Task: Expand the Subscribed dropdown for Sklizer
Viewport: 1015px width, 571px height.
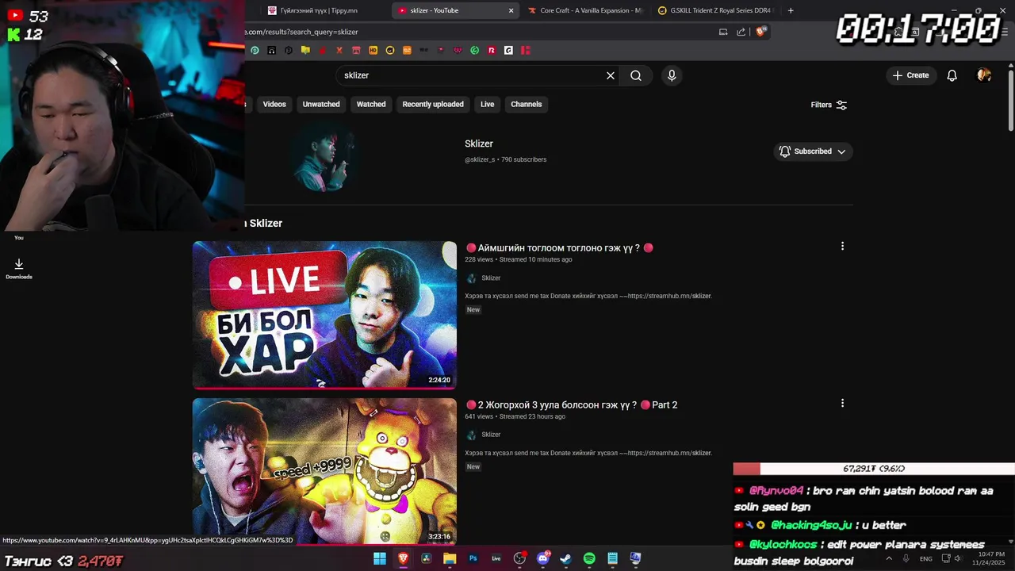Action: point(814,151)
